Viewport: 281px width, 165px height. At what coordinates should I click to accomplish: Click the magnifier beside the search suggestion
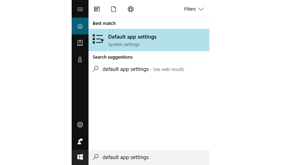[x=96, y=69]
